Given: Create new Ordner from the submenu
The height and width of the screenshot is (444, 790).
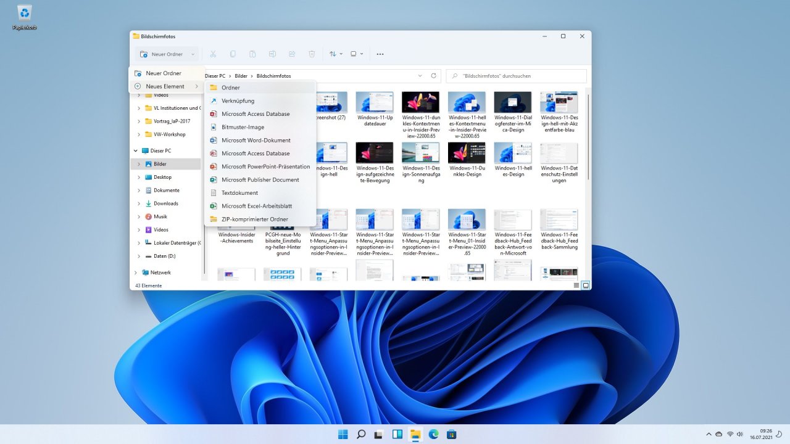Looking at the screenshot, I should click(260, 88).
